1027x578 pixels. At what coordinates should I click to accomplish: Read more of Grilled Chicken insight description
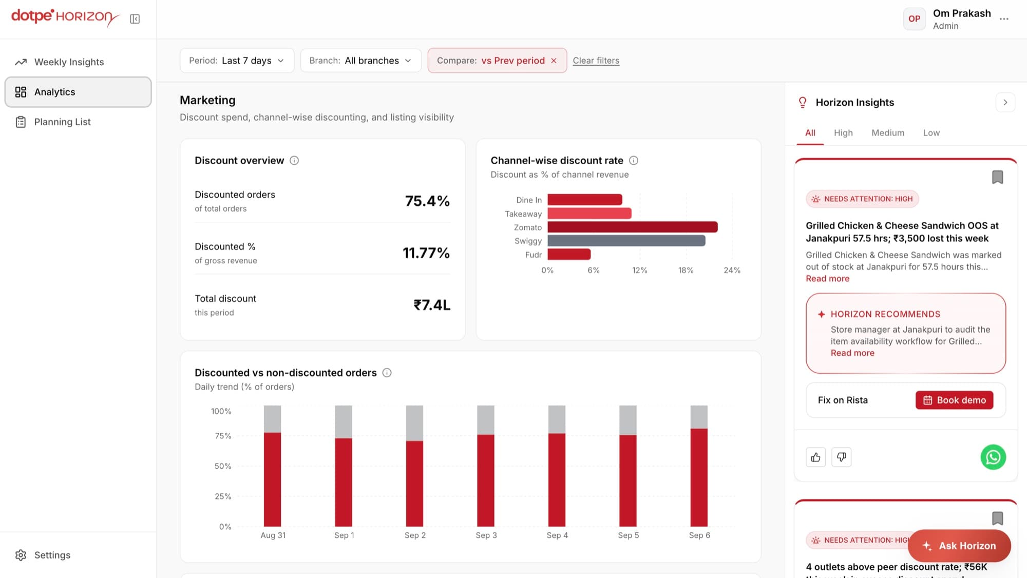pyautogui.click(x=827, y=279)
